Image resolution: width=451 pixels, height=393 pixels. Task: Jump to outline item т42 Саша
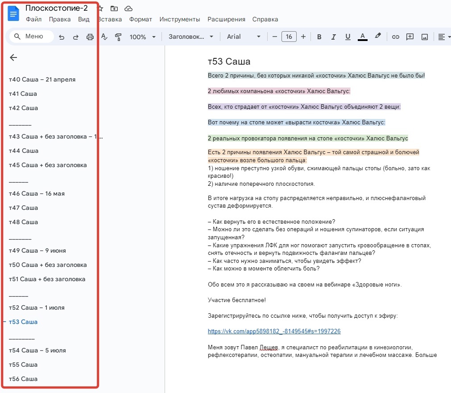pyautogui.click(x=23, y=108)
